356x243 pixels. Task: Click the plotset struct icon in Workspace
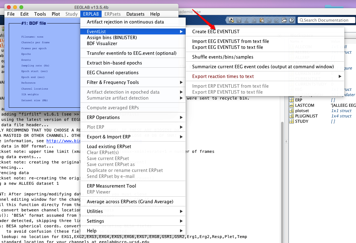[x=291, y=111]
